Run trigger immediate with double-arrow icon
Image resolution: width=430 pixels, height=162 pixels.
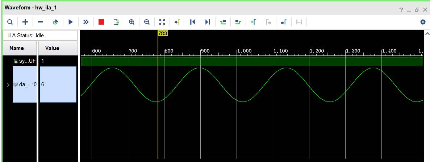pyautogui.click(x=86, y=22)
